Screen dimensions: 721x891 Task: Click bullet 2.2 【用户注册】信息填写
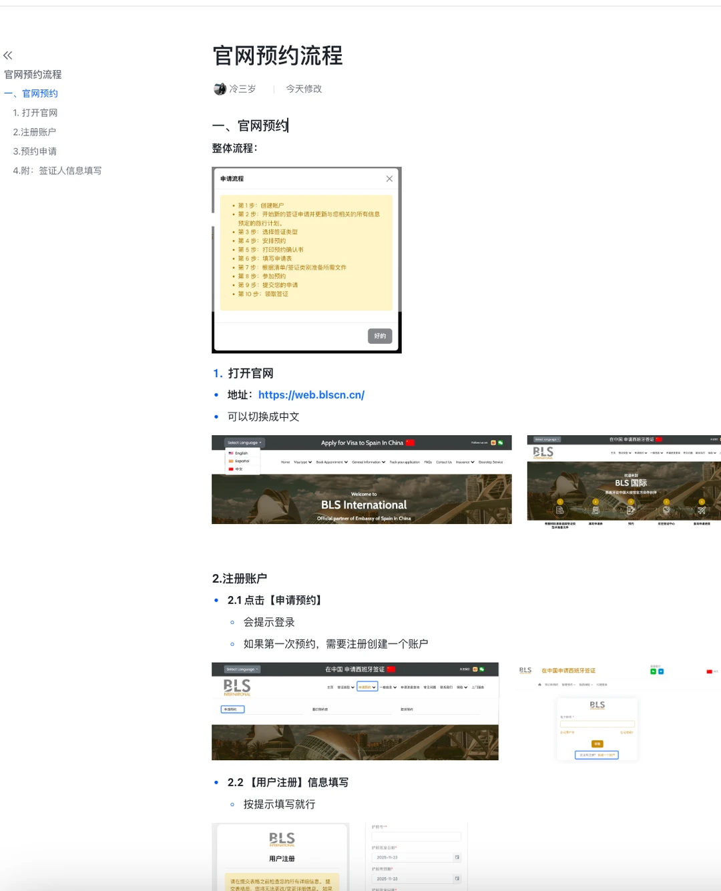pos(288,782)
